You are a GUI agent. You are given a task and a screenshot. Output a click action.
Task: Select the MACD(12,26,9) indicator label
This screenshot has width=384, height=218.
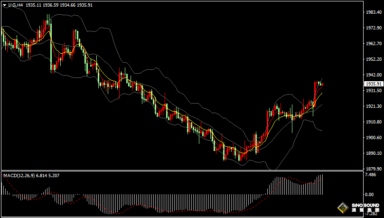pyautogui.click(x=19, y=176)
